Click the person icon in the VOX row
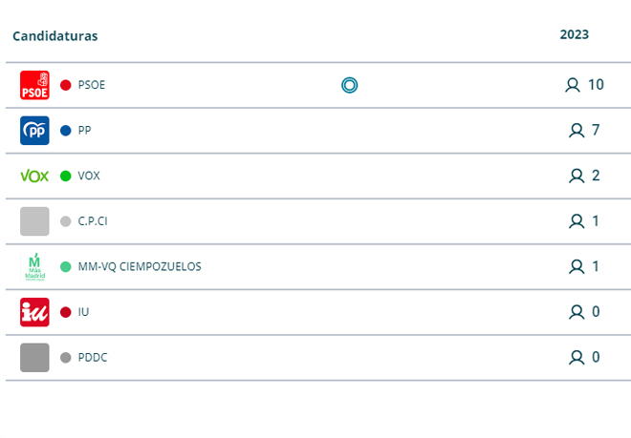631x438 pixels. [x=577, y=176]
